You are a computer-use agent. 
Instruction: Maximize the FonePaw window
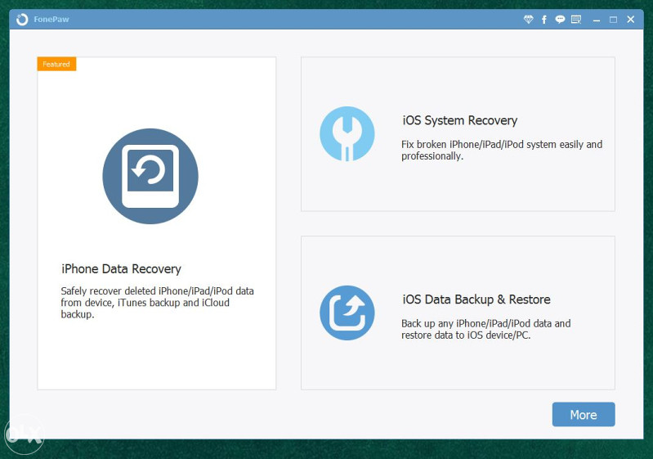pyautogui.click(x=613, y=20)
